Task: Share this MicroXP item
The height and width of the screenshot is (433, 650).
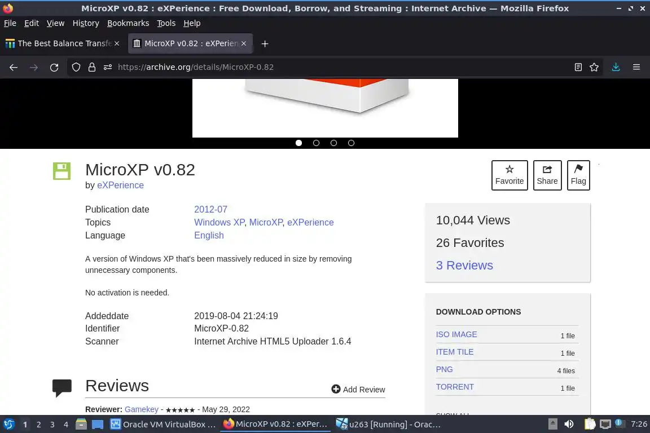Action: click(x=547, y=175)
